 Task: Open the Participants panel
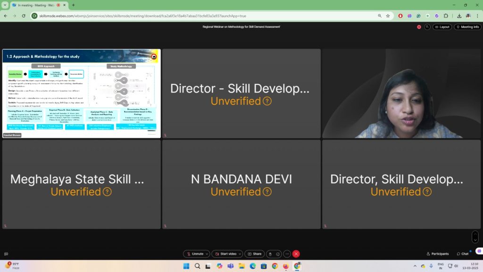click(437, 254)
